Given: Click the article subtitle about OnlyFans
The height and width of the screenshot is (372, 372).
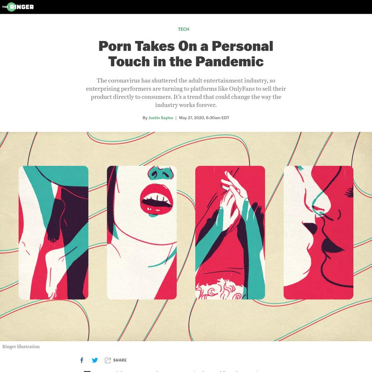Looking at the screenshot, I should (186, 93).
